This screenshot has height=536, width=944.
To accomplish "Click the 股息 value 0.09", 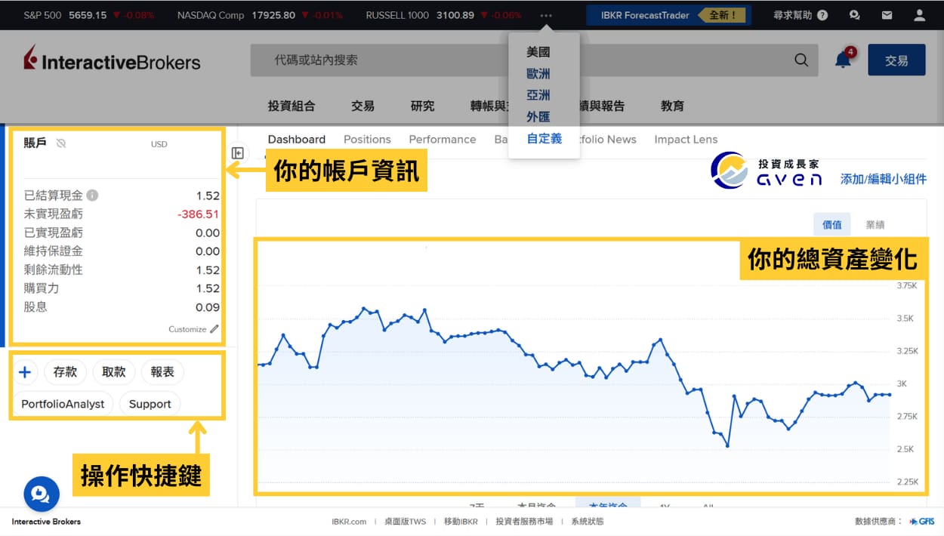I will pyautogui.click(x=208, y=307).
